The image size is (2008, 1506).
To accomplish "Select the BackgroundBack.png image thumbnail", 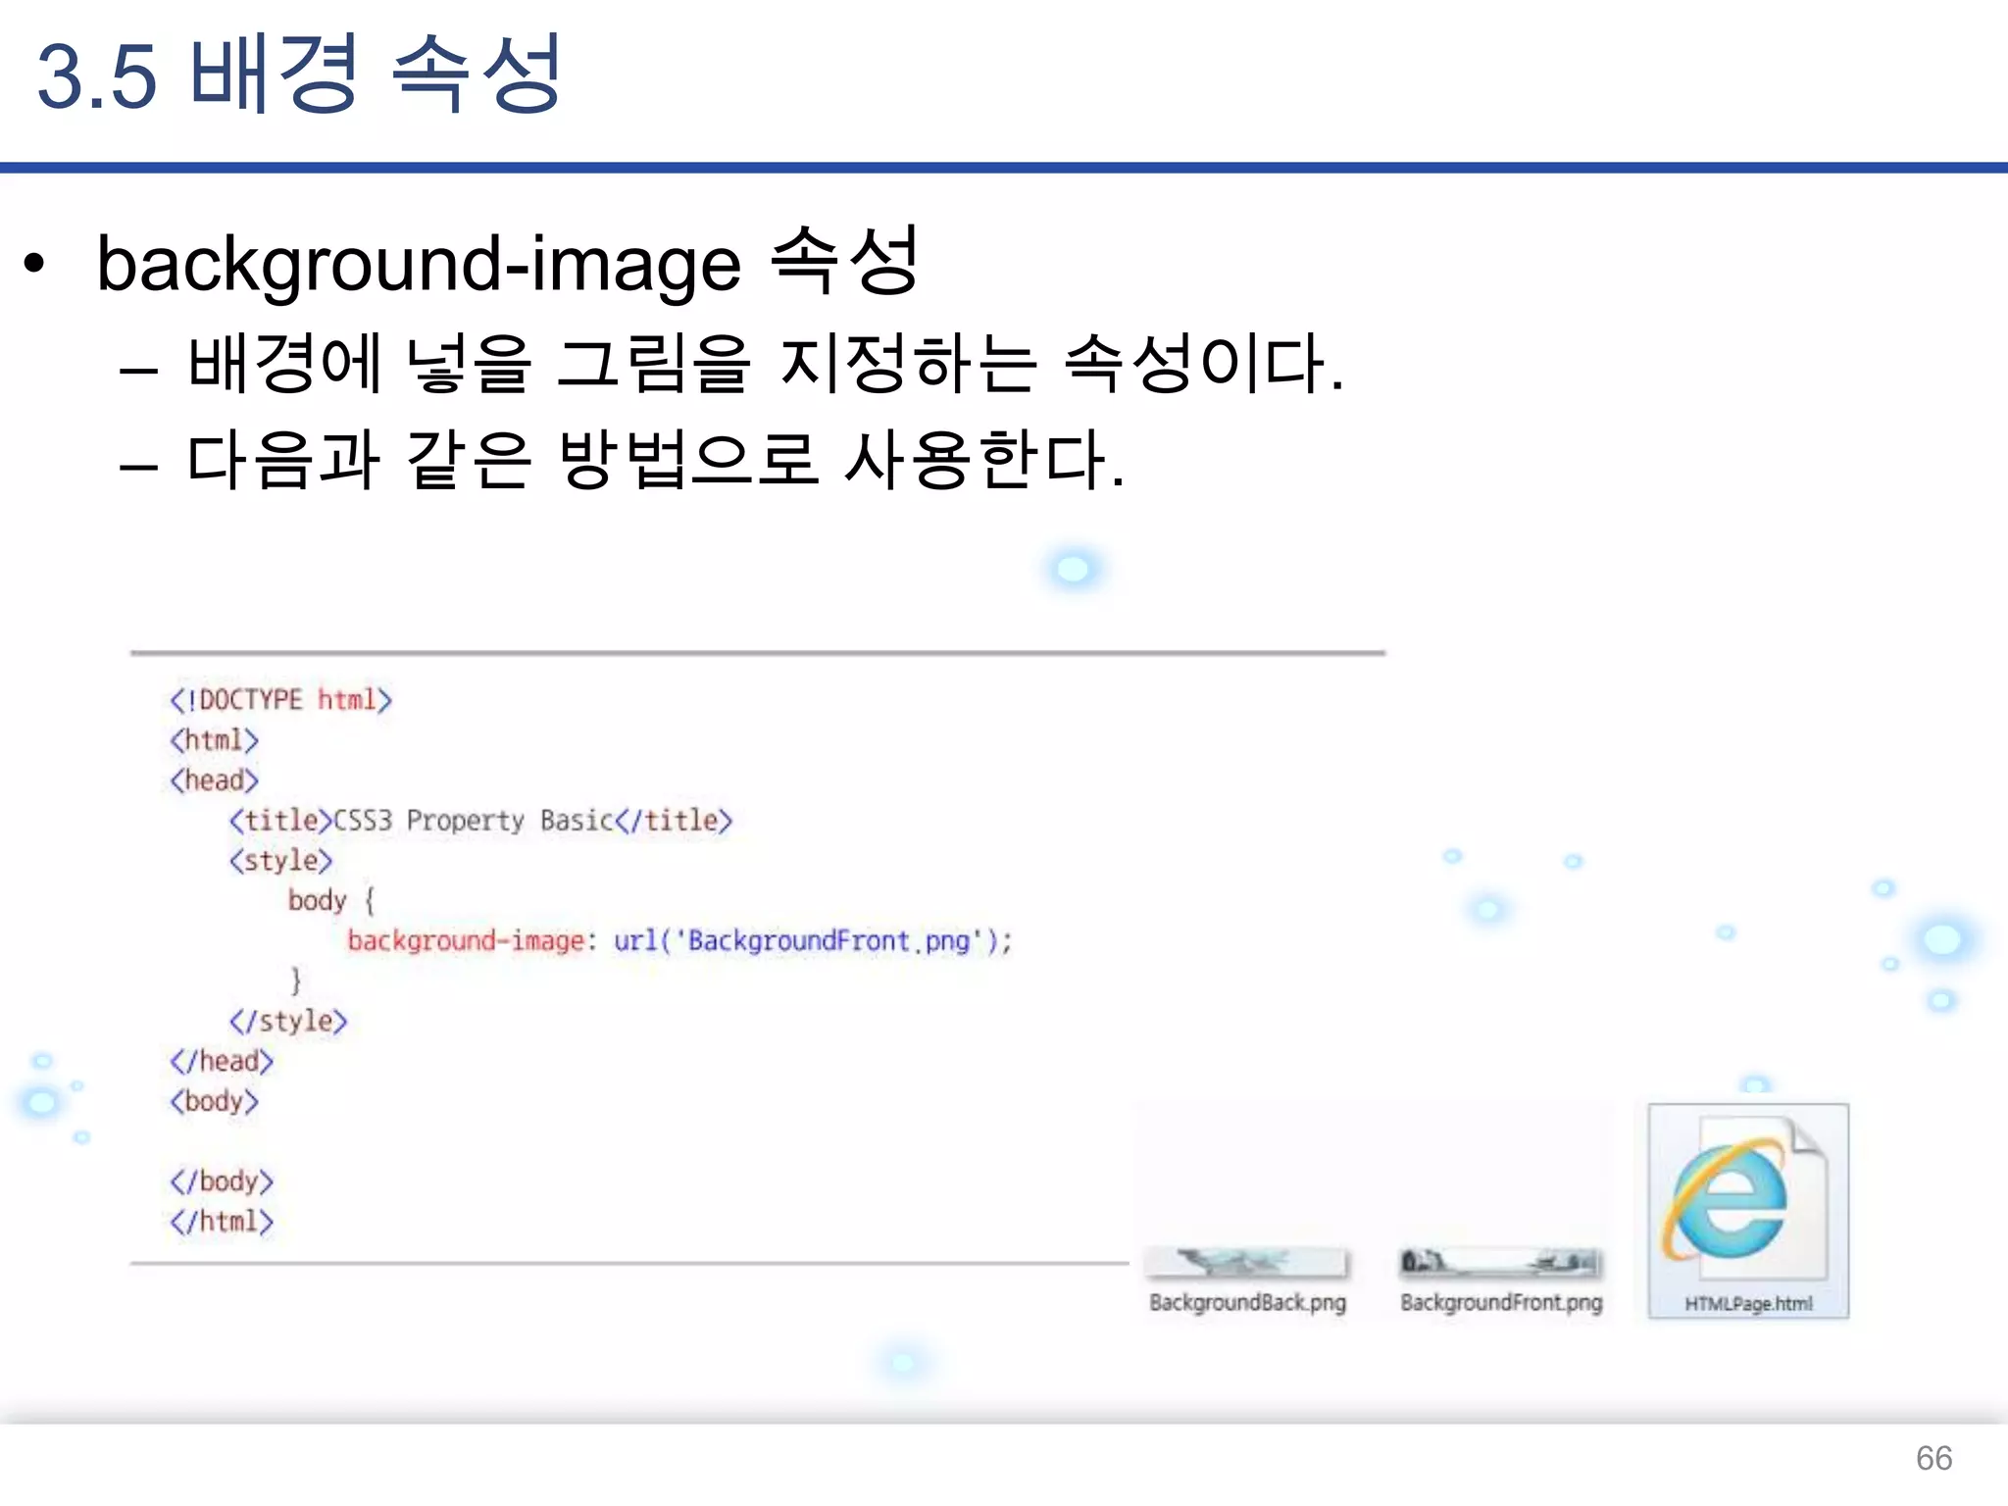I will [x=1246, y=1262].
